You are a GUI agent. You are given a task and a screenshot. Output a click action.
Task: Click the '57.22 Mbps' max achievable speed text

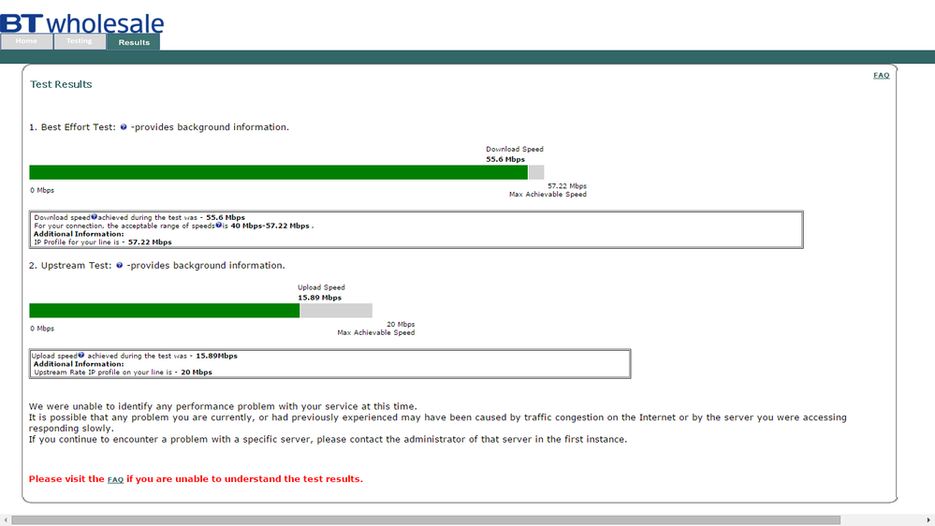[567, 186]
